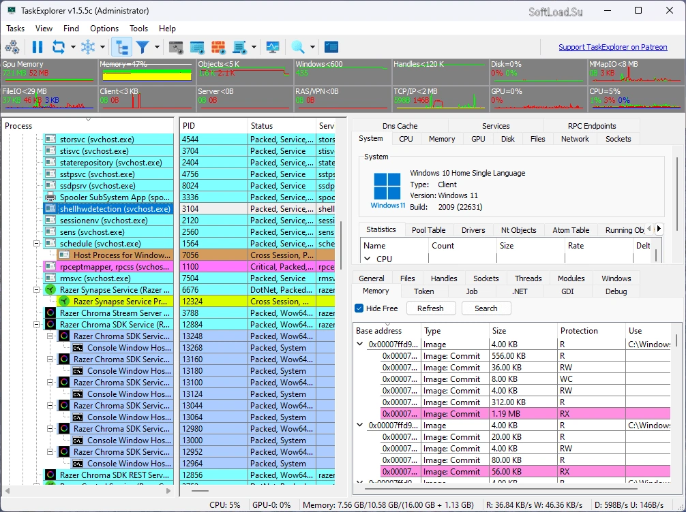This screenshot has height=512, width=686.
Task: Switch to the RPC Endpoints tab
Action: [591, 126]
